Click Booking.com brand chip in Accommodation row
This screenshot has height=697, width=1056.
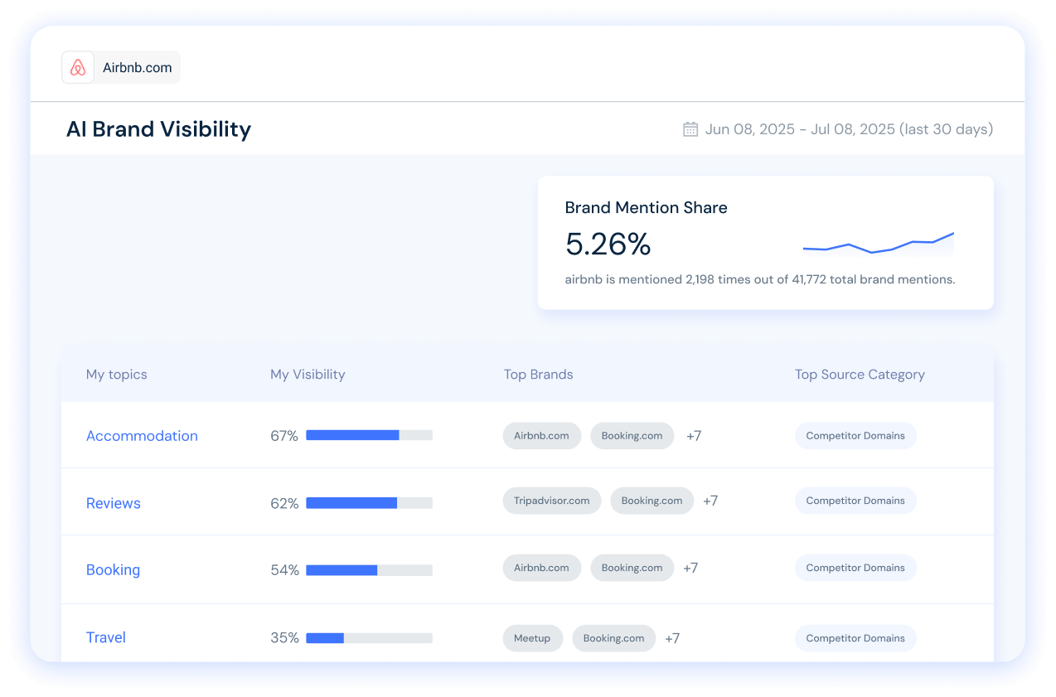632,436
